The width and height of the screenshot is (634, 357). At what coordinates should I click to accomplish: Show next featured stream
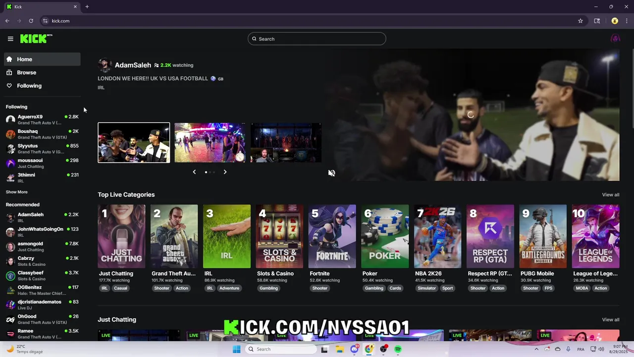point(225,172)
